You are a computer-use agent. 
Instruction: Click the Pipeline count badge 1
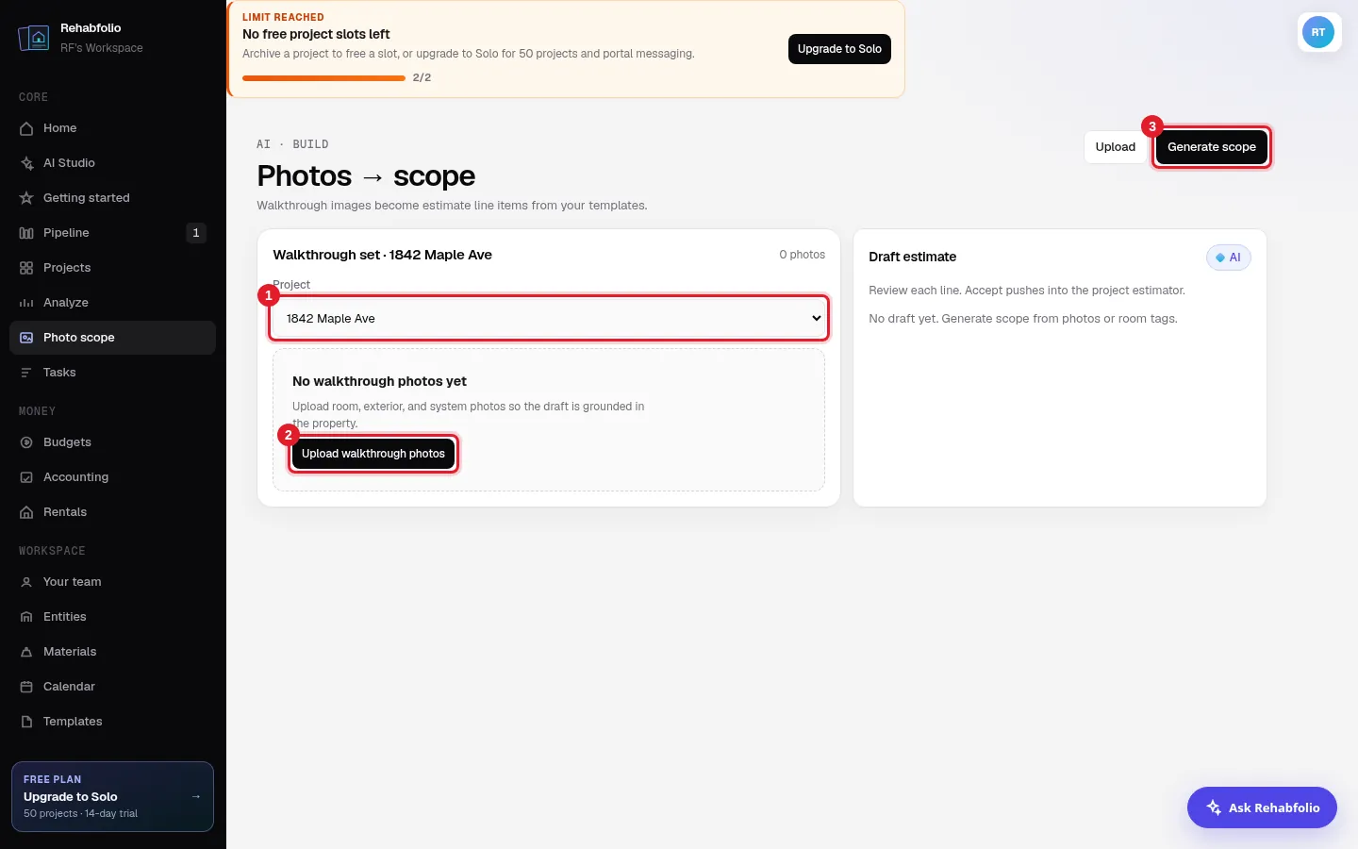coord(196,233)
